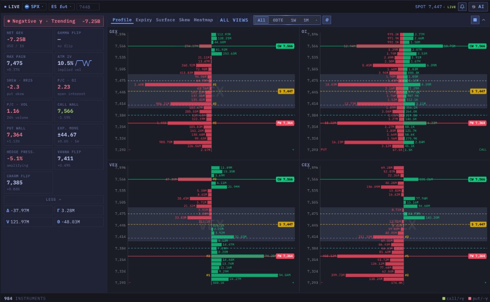Click the Delta -37.97M value
Image resolution: width=490 pixels, height=302 pixels.
[x=28, y=211]
